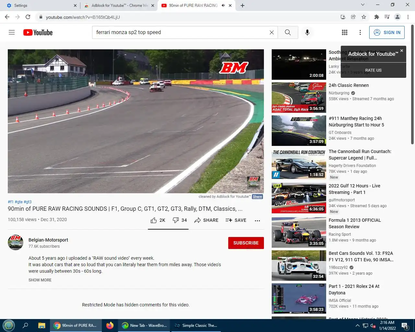415x332 pixels.
Task: Run search with the magnifier button
Action: [288, 32]
